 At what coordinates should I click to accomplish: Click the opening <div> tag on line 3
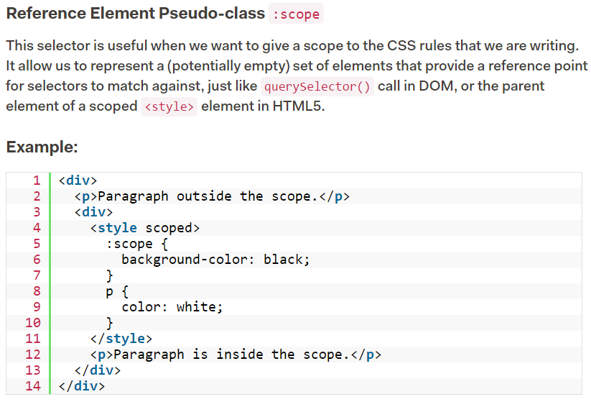93,212
